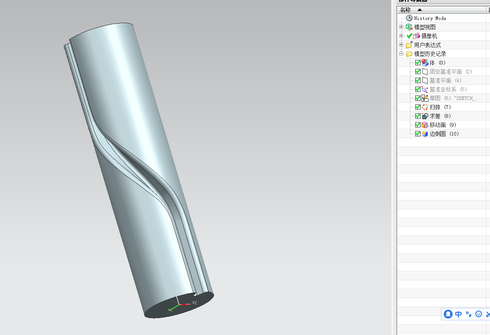Viewport: 490px width, 335px height.
Task: Select the 基准平面 (4) feature name
Action: click(x=445, y=80)
